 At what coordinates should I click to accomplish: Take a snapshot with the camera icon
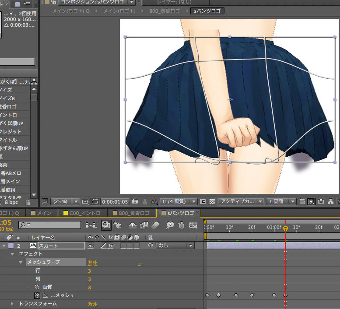[135, 201]
